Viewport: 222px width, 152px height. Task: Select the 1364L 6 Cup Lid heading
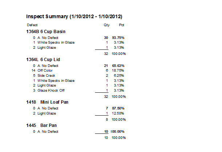point(43,59)
